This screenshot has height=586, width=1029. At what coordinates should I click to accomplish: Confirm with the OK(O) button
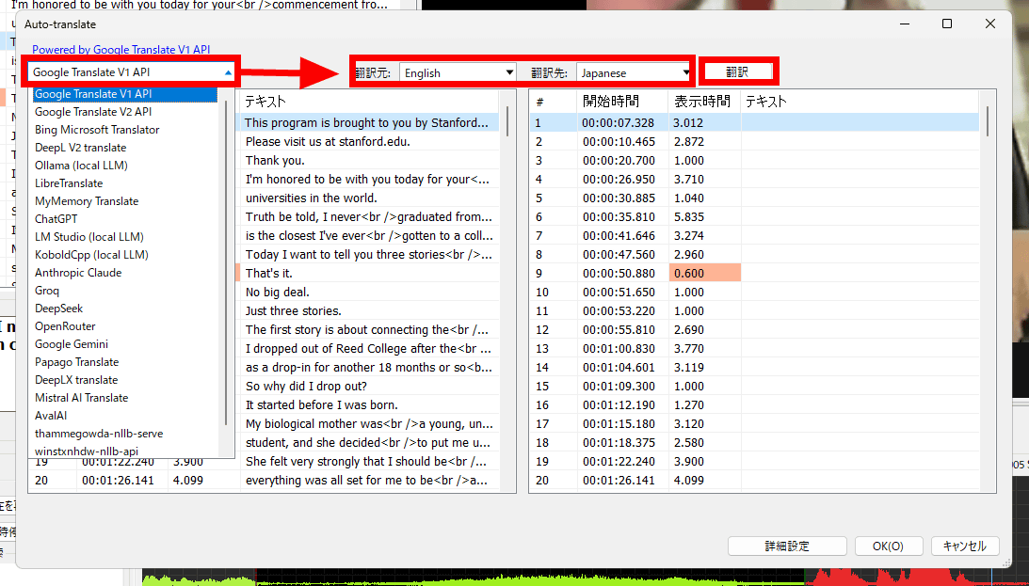coord(888,546)
